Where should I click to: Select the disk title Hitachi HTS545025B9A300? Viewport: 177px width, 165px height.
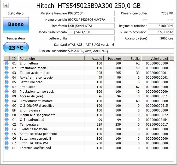click(x=88, y=6)
